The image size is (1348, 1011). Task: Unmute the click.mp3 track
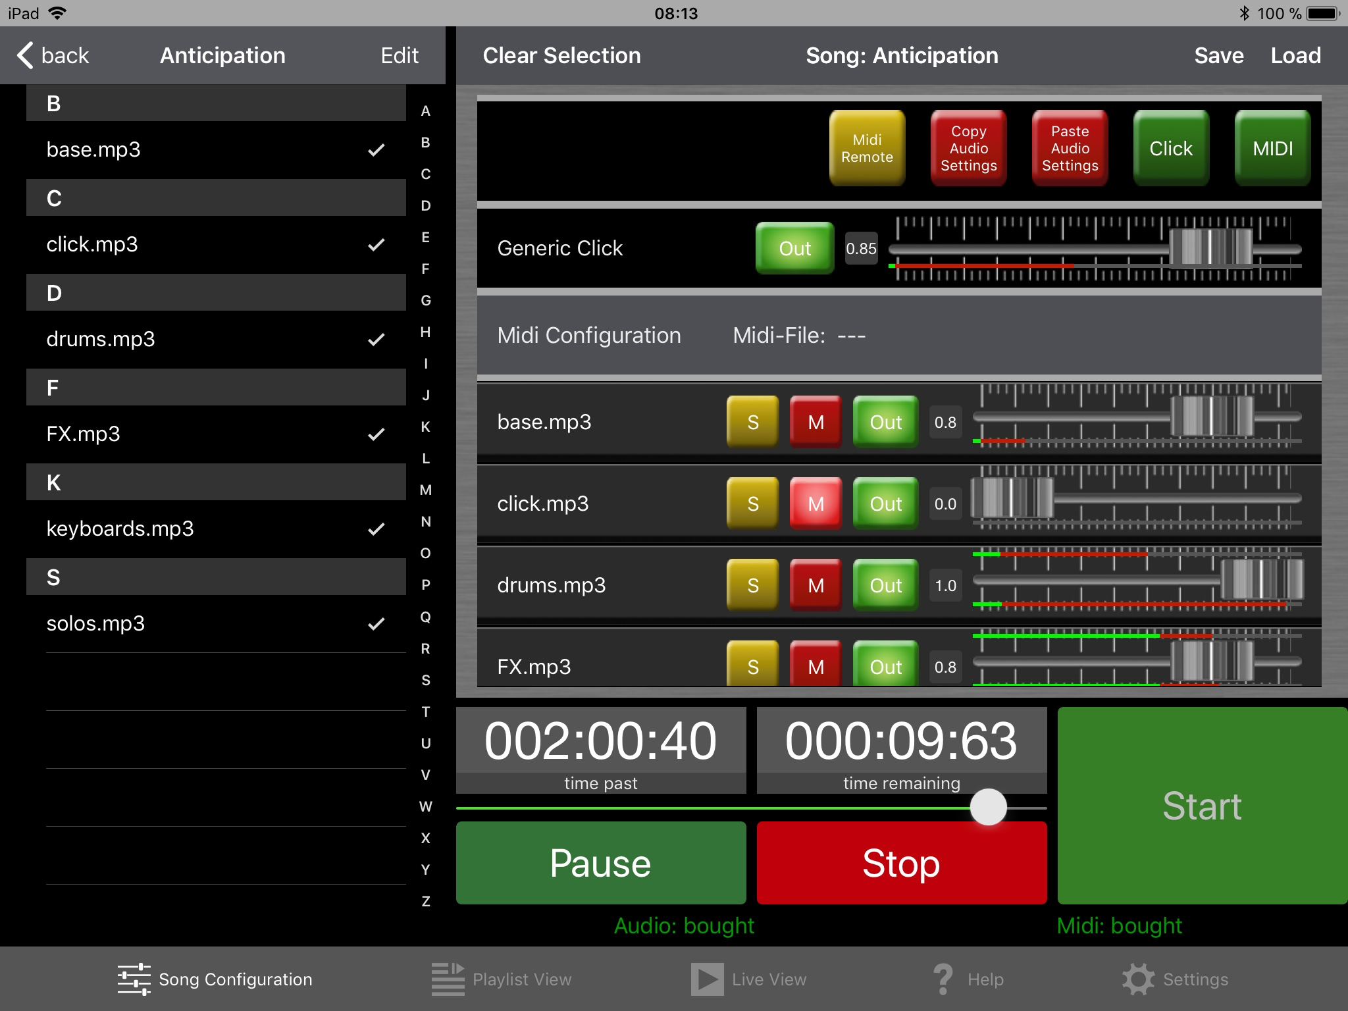816,504
